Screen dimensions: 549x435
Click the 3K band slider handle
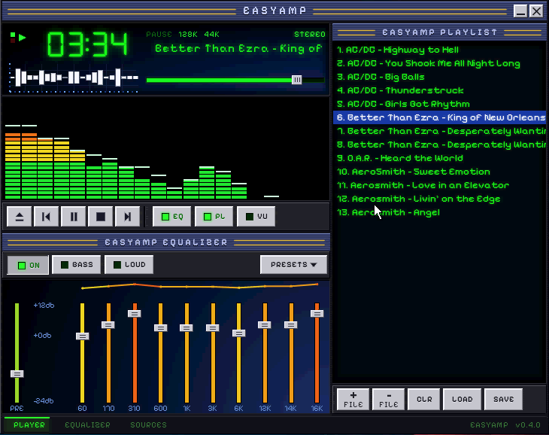click(213, 328)
